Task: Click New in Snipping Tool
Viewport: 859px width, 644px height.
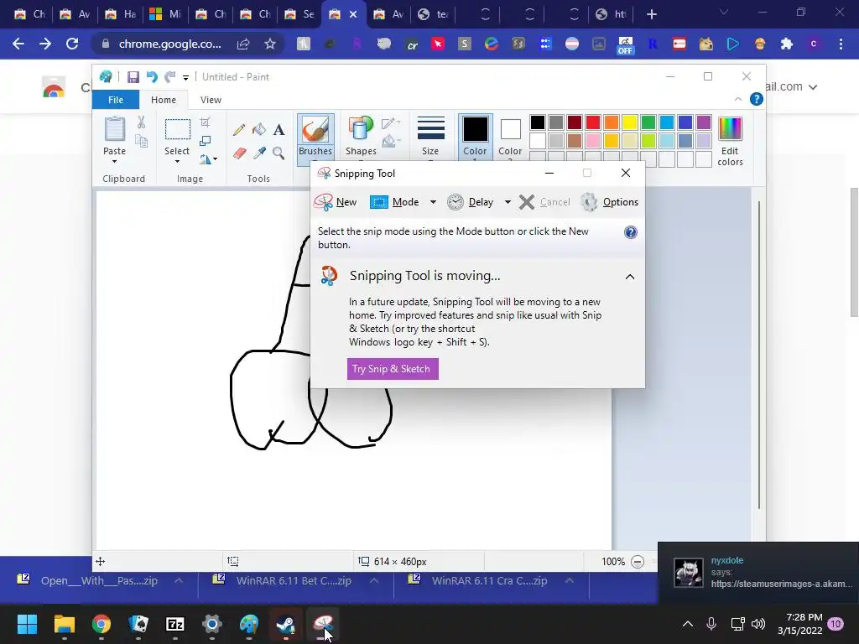Action: click(336, 202)
